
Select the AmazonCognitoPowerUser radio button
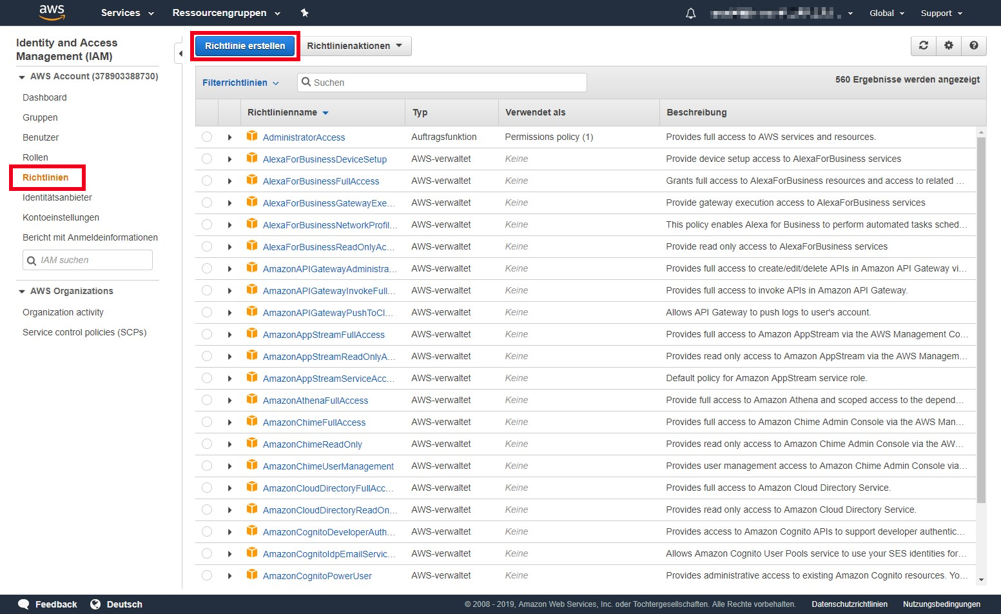pos(207,575)
